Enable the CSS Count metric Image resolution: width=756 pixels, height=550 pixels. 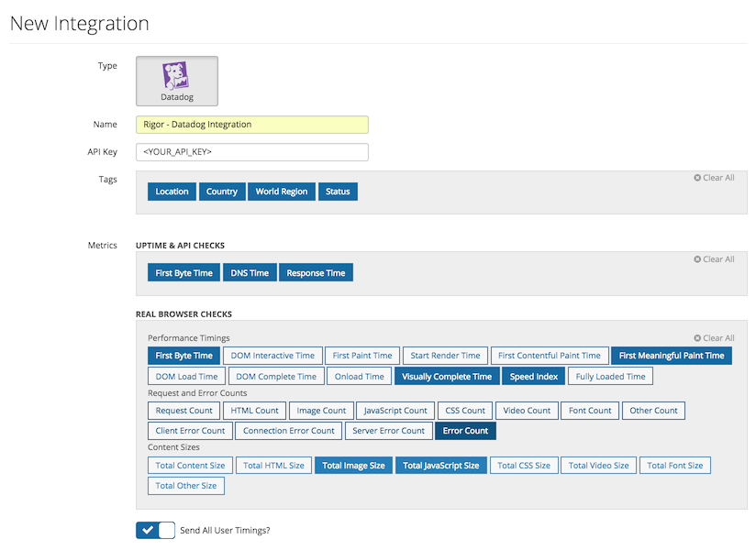(x=465, y=411)
